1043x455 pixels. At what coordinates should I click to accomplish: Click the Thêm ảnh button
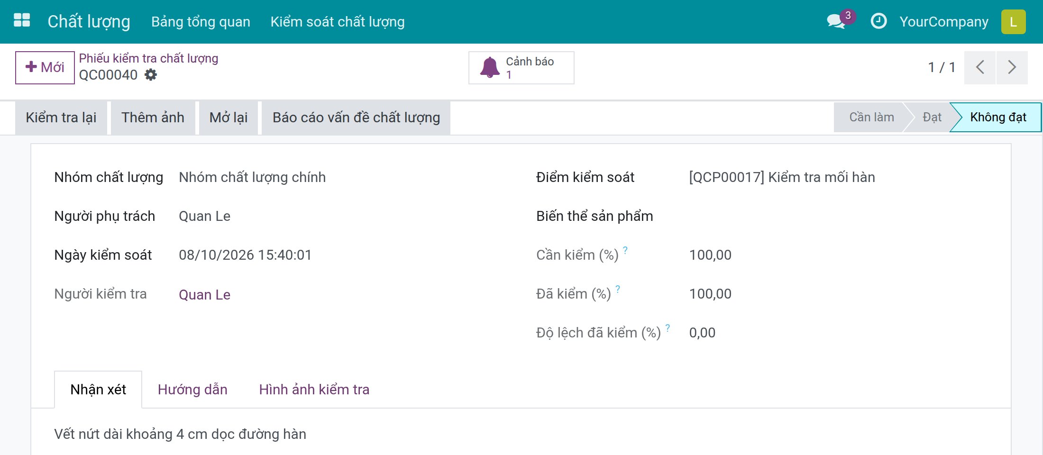tap(153, 118)
